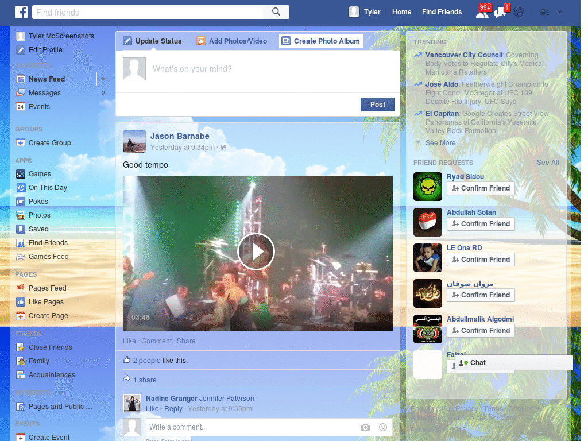
Task: Open See All friend requests
Action: point(547,163)
